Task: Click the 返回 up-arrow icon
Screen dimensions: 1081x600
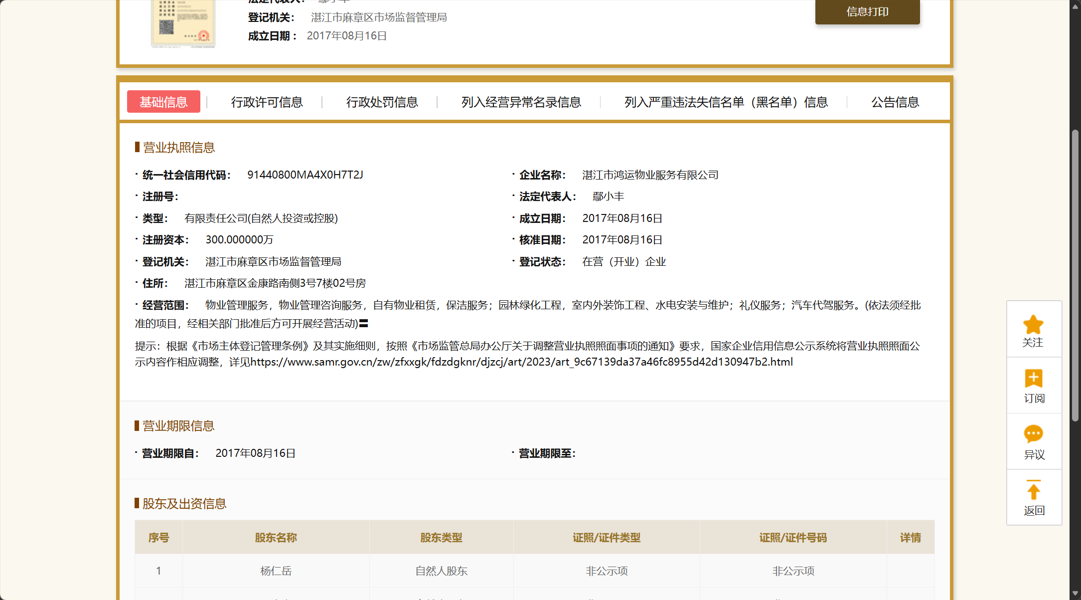Action: pyautogui.click(x=1033, y=490)
